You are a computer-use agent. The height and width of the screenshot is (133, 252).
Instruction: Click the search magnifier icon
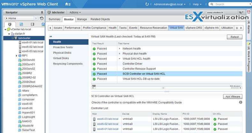[x=212, y=4]
